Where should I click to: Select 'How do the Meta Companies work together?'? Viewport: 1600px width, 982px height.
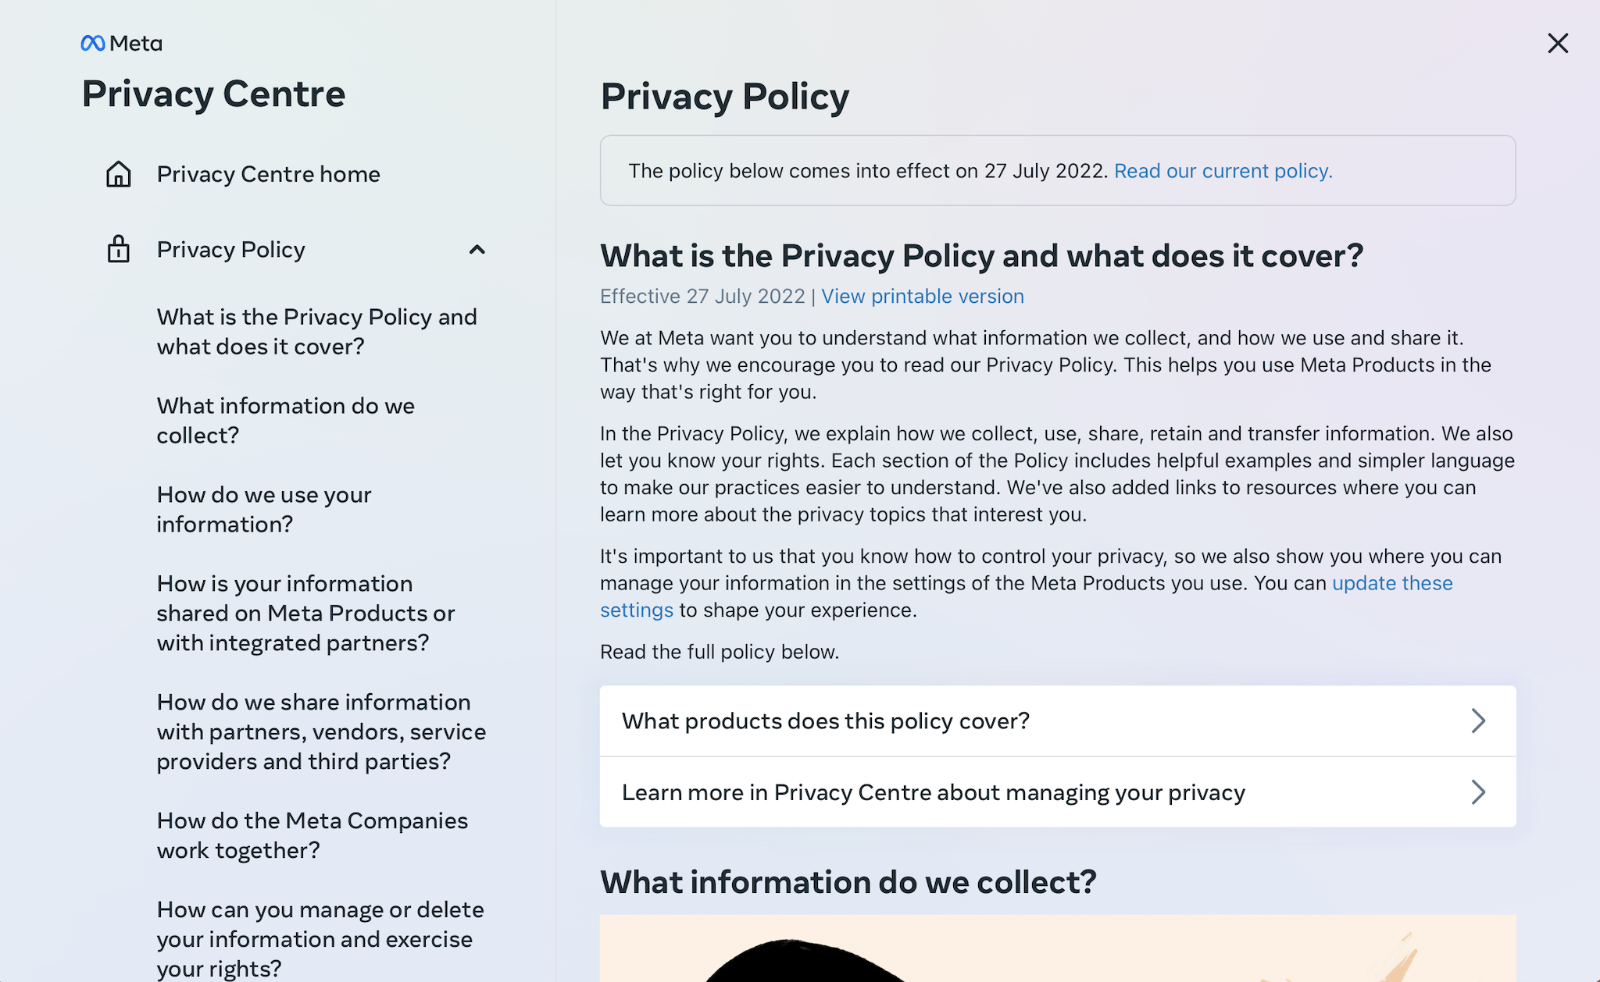point(312,836)
